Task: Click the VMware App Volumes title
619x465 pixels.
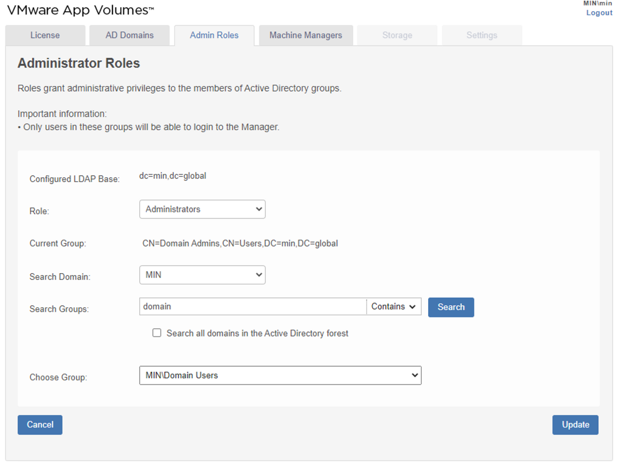Action: [x=81, y=10]
